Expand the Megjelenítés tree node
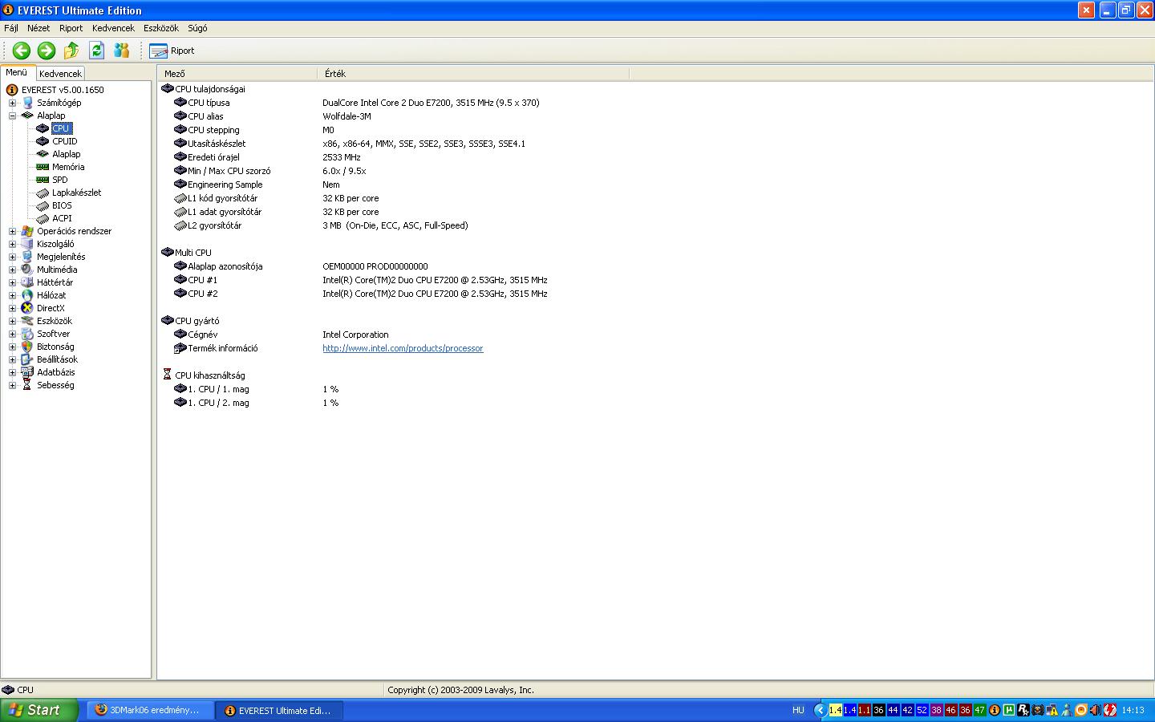This screenshot has height=722, width=1155. (12, 257)
